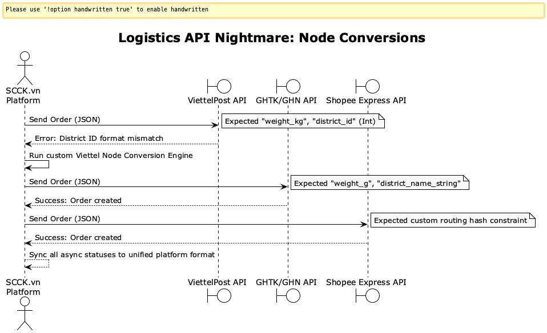
Task: Select the top-left initial state circle
Action: click(x=25, y=56)
